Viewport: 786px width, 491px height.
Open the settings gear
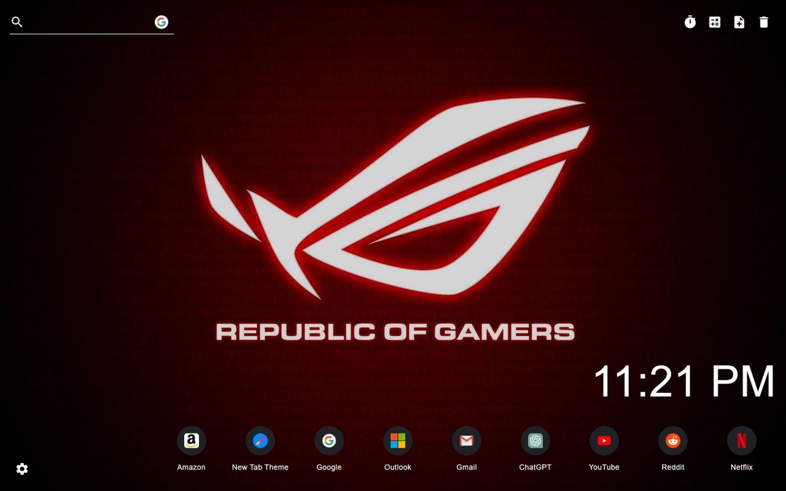click(x=22, y=469)
